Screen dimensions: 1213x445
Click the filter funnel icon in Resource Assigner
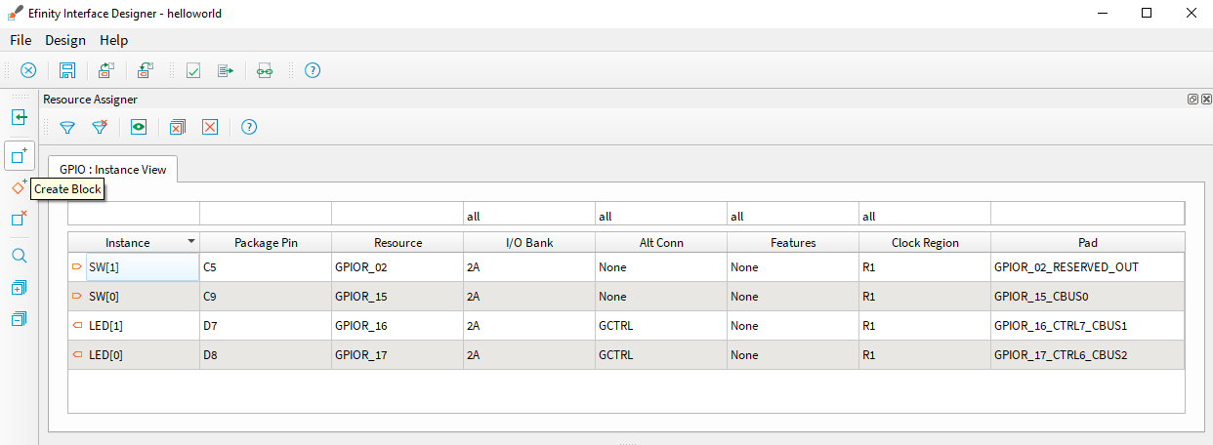click(x=67, y=127)
